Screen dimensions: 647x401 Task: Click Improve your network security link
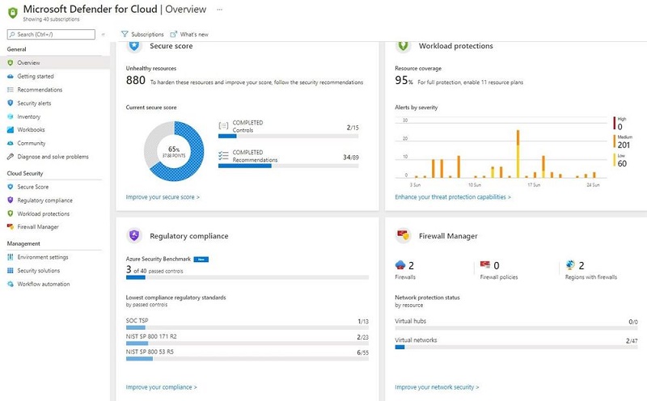[437, 387]
